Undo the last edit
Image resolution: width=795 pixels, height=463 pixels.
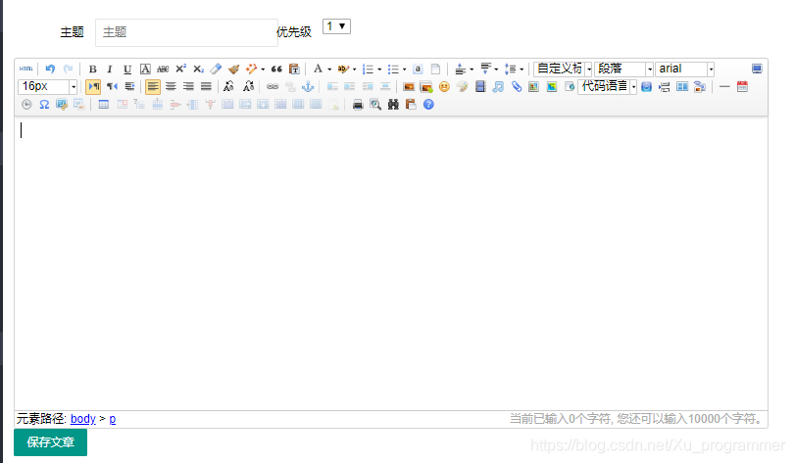[x=50, y=69]
